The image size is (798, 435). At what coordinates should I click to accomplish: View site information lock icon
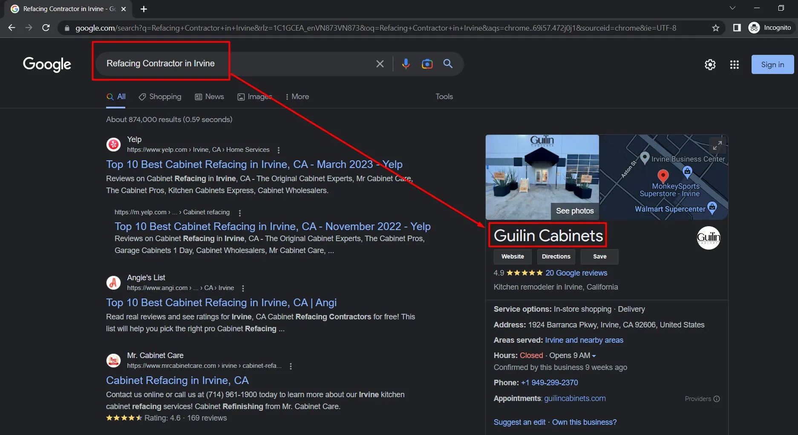coord(67,28)
